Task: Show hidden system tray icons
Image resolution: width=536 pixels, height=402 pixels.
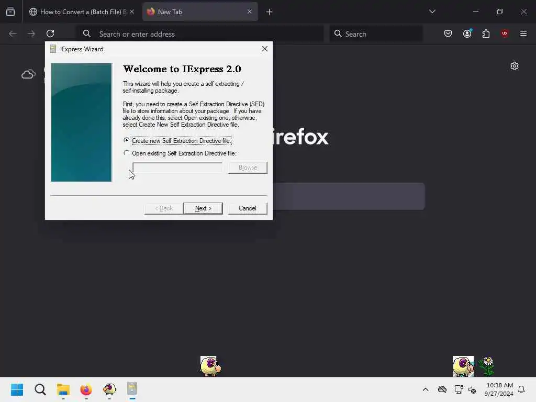Action: tap(425, 389)
